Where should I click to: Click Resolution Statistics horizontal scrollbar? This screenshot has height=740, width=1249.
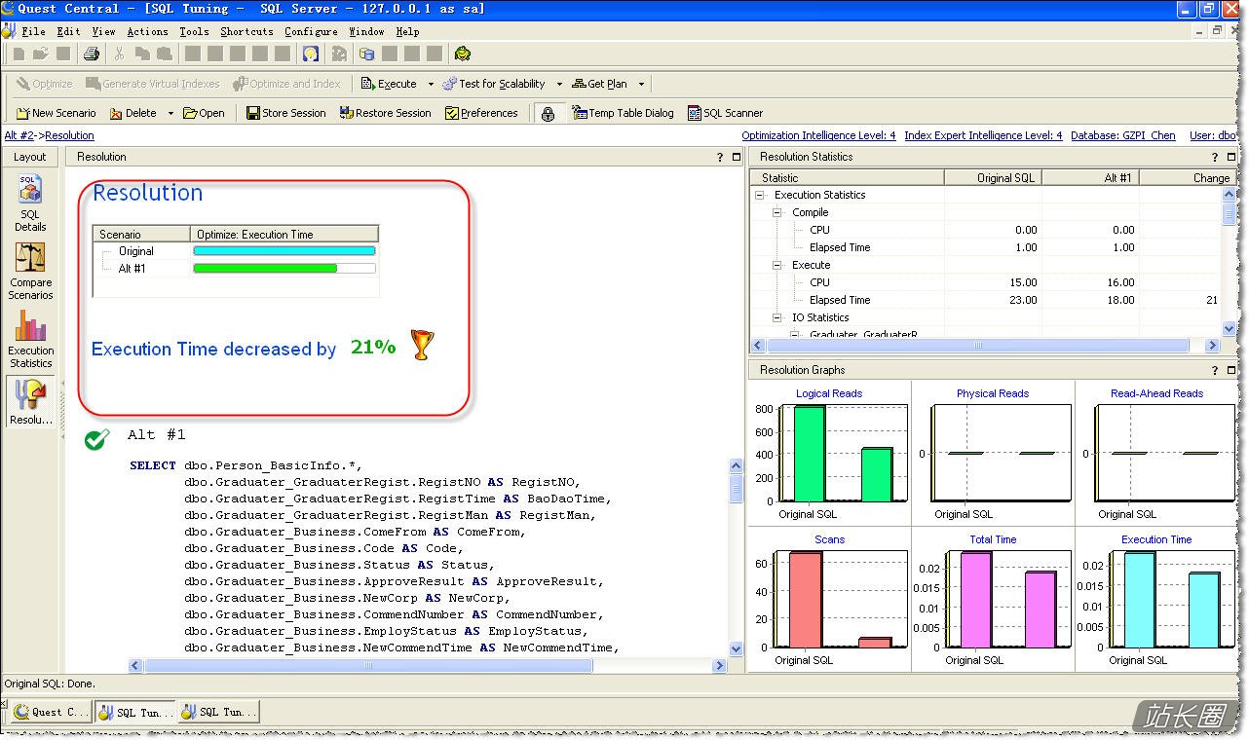[978, 345]
